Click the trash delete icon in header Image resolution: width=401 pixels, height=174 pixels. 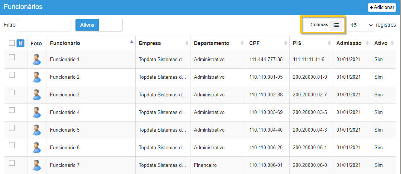pos(21,43)
